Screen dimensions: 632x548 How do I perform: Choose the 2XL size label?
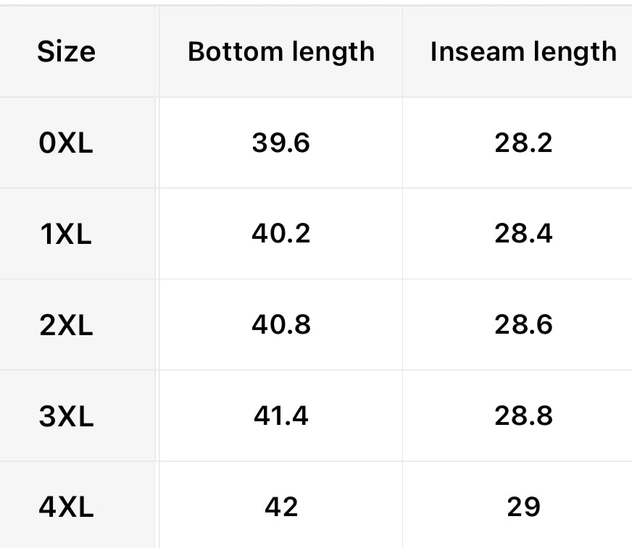click(66, 325)
